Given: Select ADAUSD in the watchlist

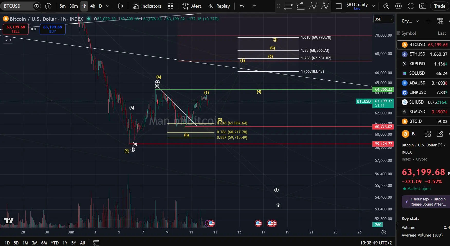Looking at the screenshot, I should point(423,83).
